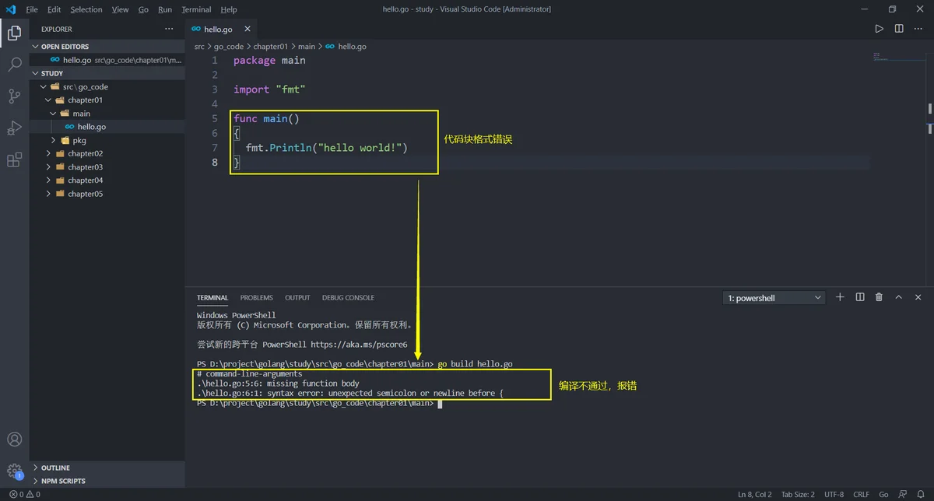
Task: Open the Terminal menu
Action: 196,9
